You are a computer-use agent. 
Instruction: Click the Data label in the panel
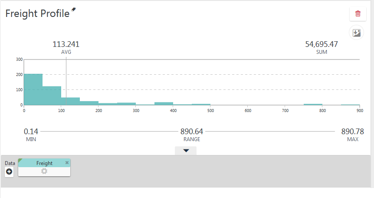tap(10, 163)
